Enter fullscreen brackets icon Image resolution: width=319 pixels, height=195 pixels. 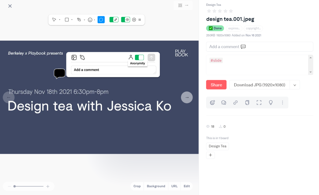[259, 103]
